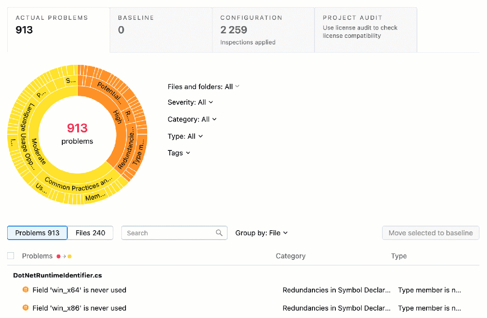
Task: Click the 'Potential...' sunburst segment
Action: click(x=109, y=92)
